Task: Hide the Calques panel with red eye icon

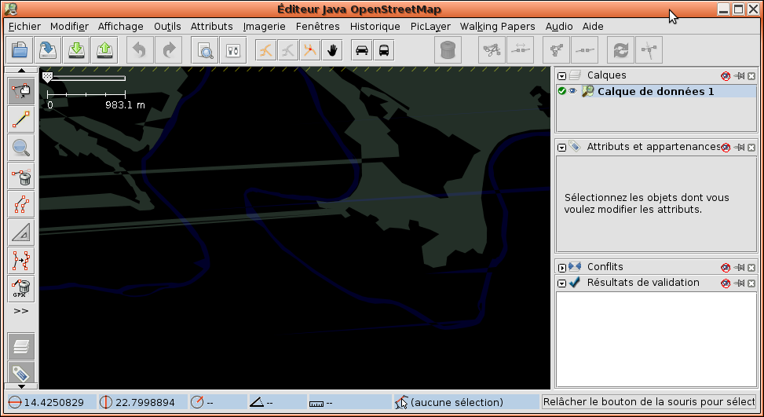Action: click(726, 76)
